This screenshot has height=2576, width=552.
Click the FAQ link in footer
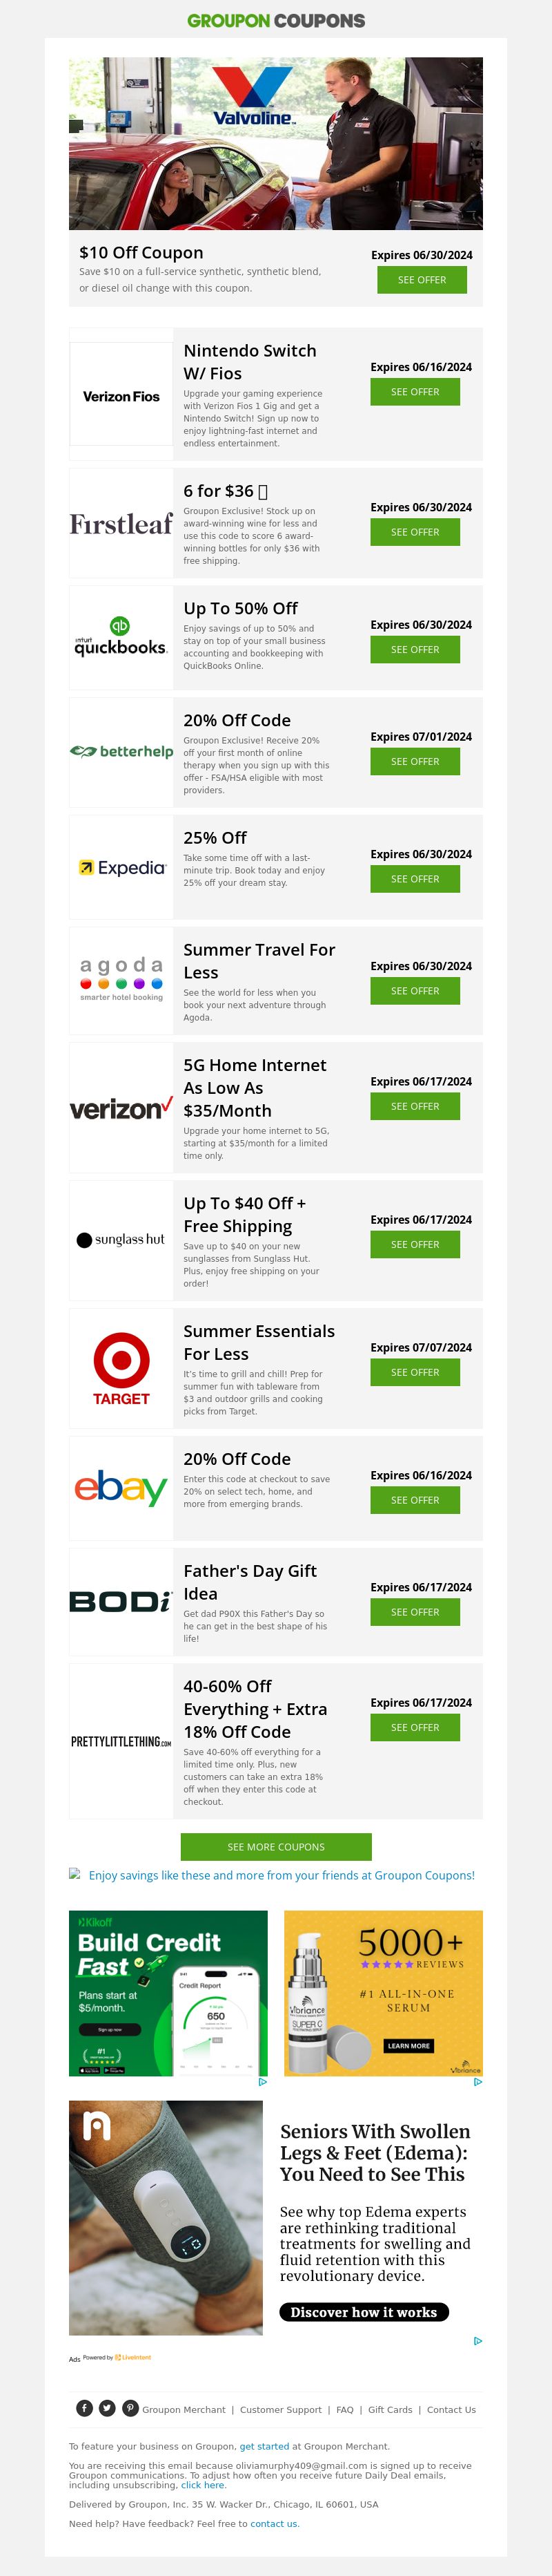coord(344,2410)
